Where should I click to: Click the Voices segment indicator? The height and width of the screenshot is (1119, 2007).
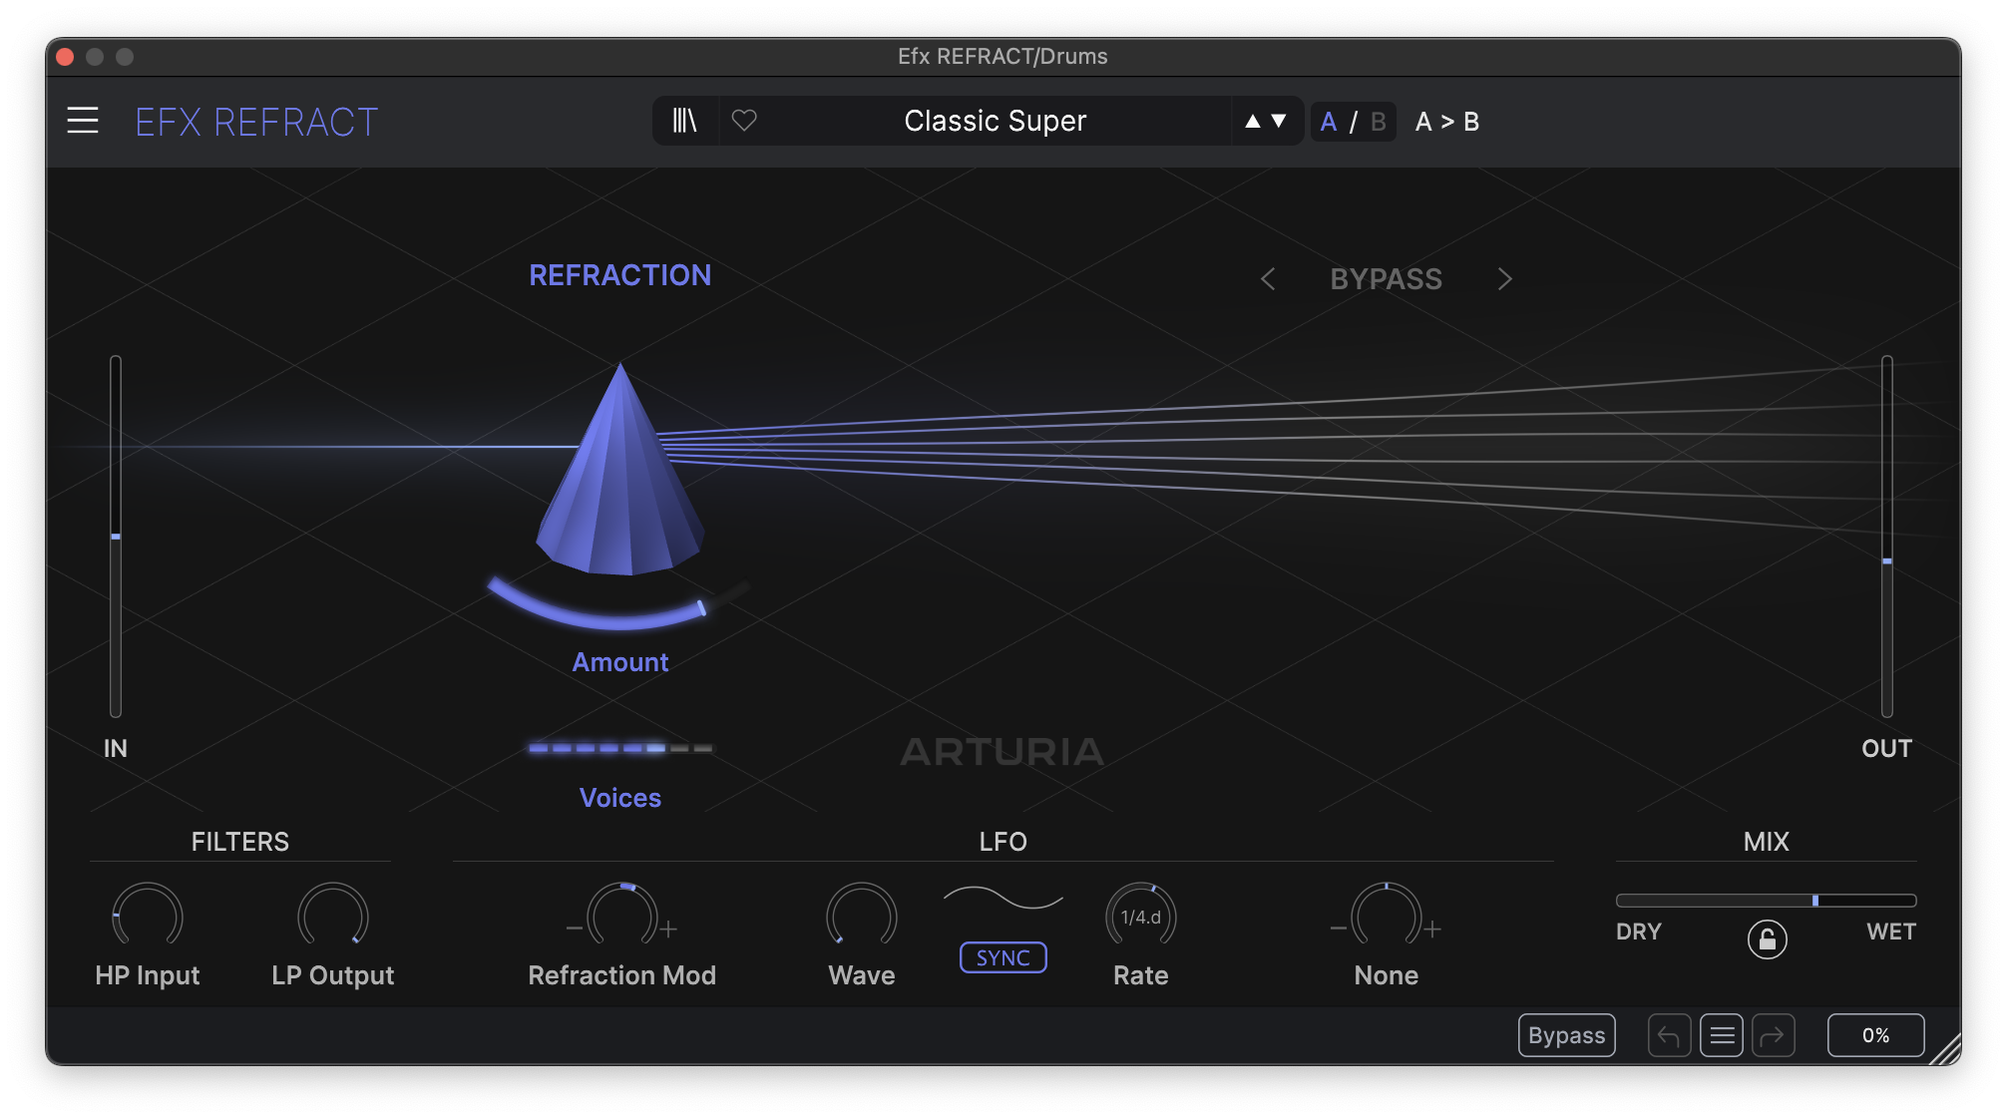(620, 748)
